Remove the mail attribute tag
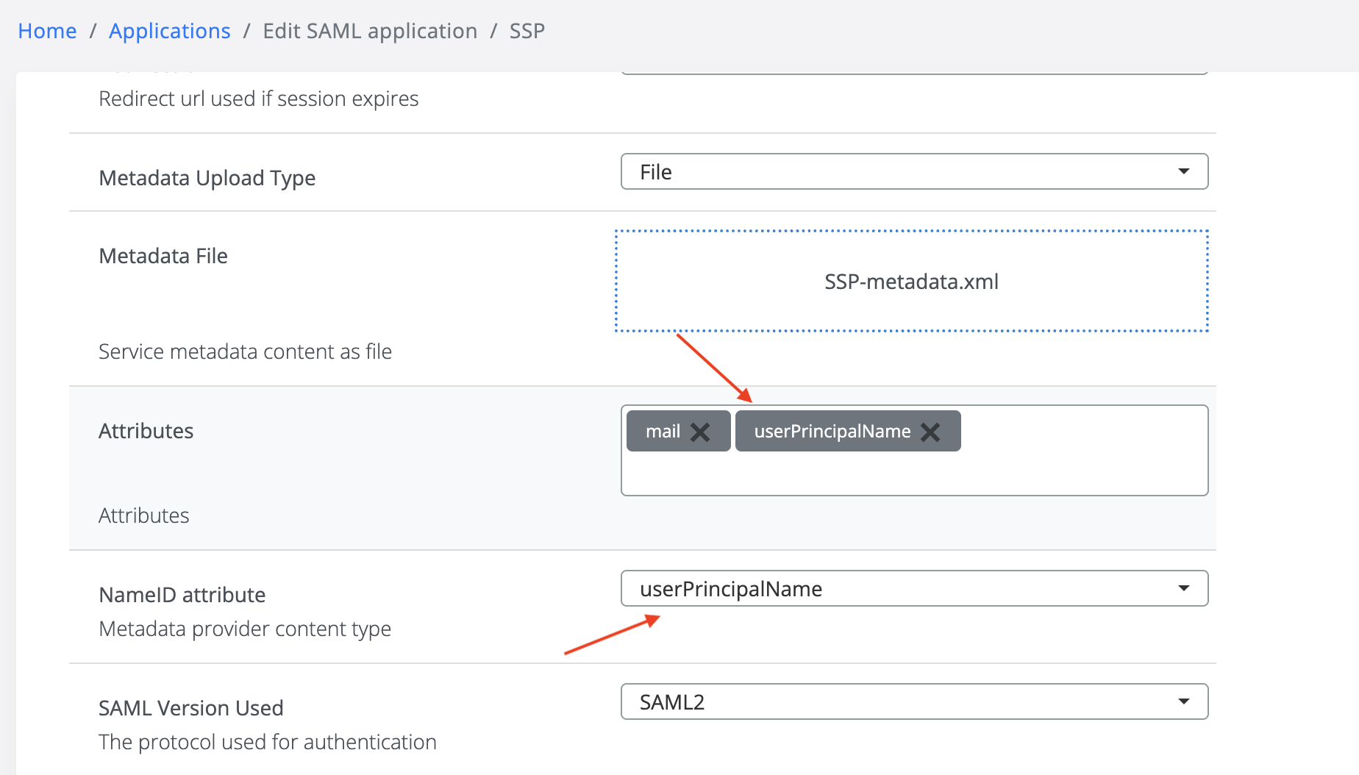This screenshot has width=1359, height=775. tap(700, 432)
